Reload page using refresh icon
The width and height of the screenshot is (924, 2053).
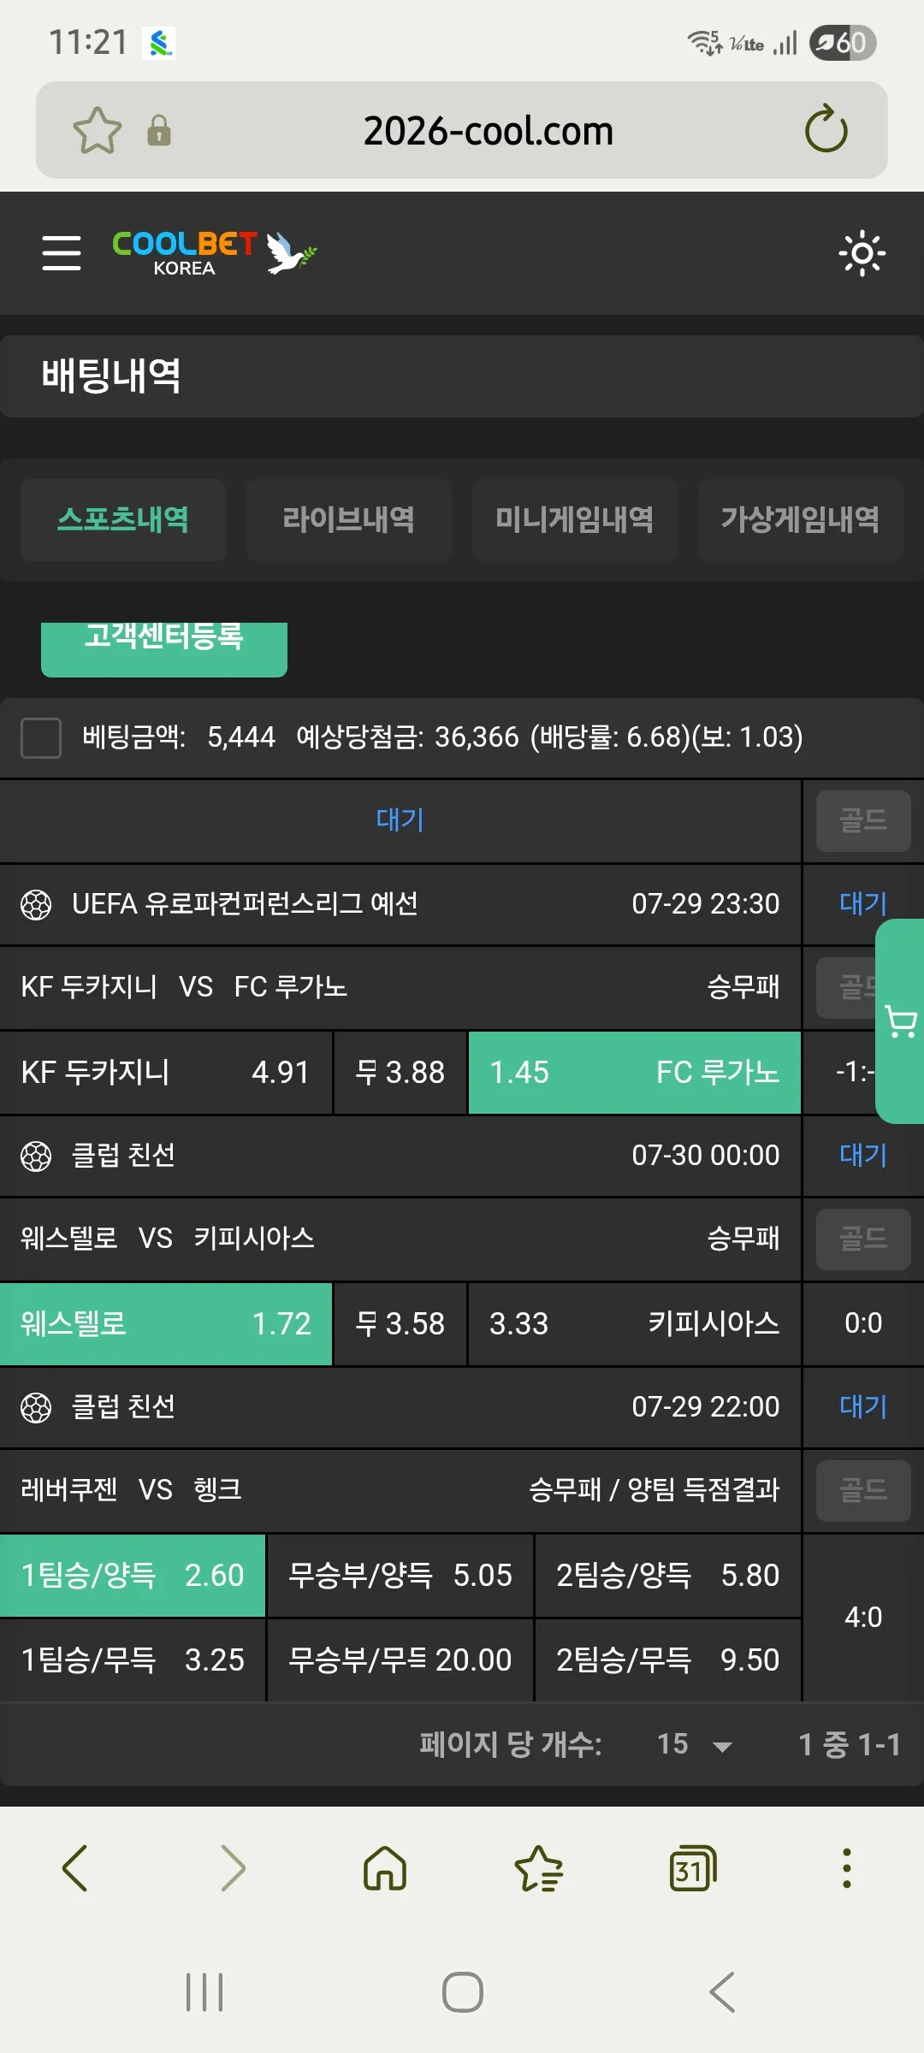(826, 129)
